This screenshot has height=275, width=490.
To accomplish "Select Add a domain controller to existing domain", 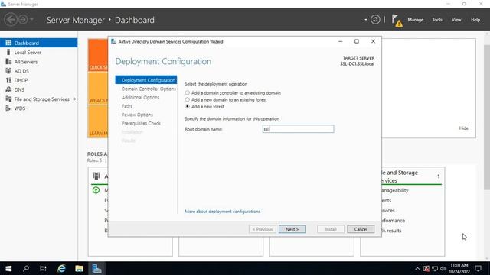I will (187, 92).
